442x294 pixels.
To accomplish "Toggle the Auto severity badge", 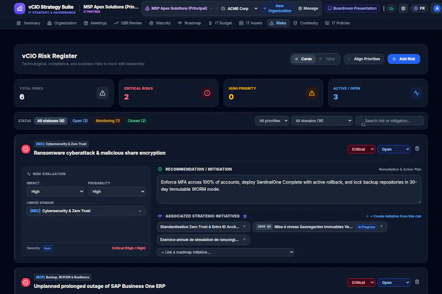I will [48, 248].
